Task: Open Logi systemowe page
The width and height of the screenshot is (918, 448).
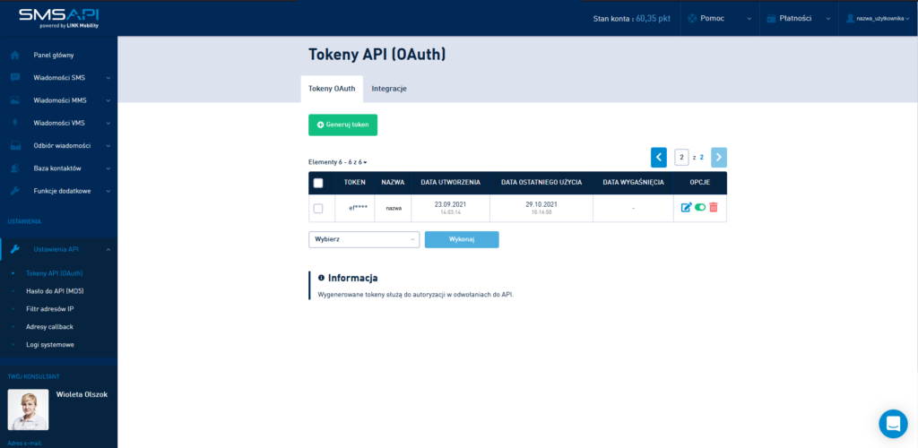Action: [x=50, y=344]
